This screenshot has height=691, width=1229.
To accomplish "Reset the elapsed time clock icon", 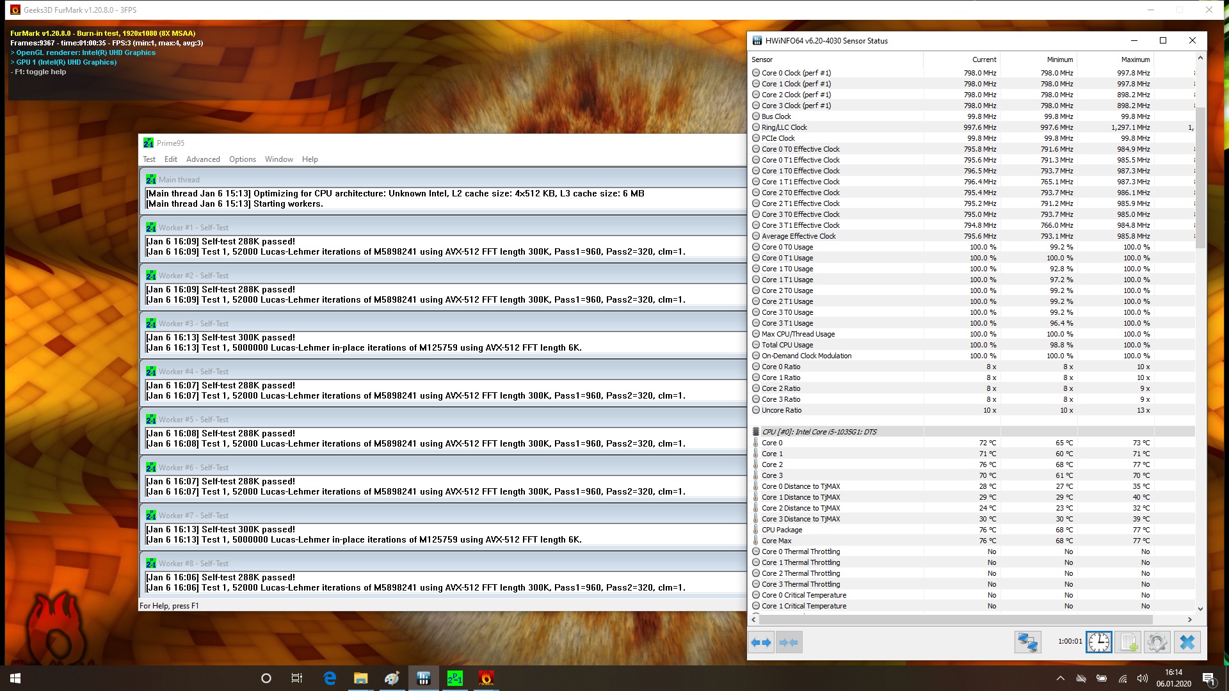I will click(1098, 642).
